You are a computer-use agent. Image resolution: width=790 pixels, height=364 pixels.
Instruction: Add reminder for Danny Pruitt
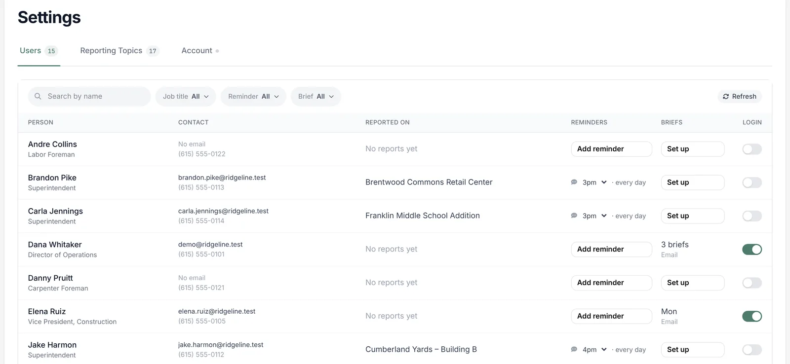[x=611, y=283]
